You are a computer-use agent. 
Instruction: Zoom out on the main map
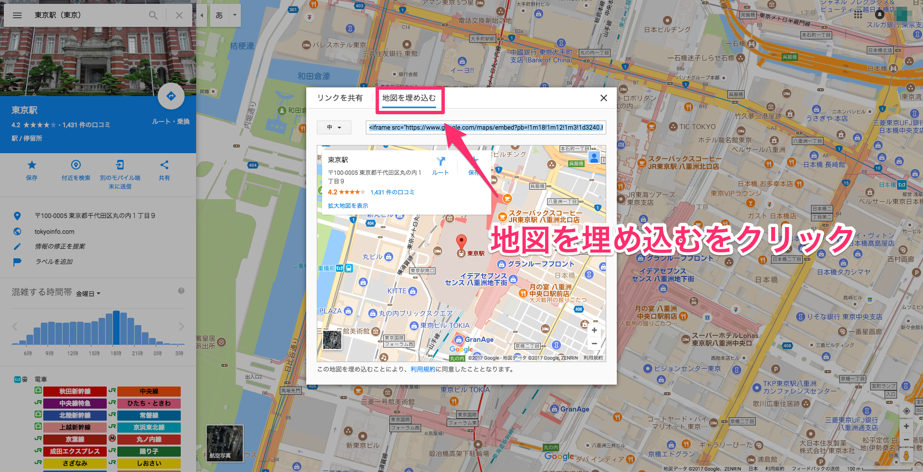906,439
